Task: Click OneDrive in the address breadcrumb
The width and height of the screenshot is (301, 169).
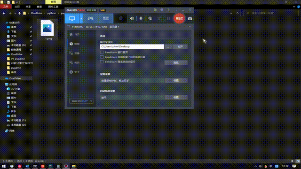Action: coord(37,13)
